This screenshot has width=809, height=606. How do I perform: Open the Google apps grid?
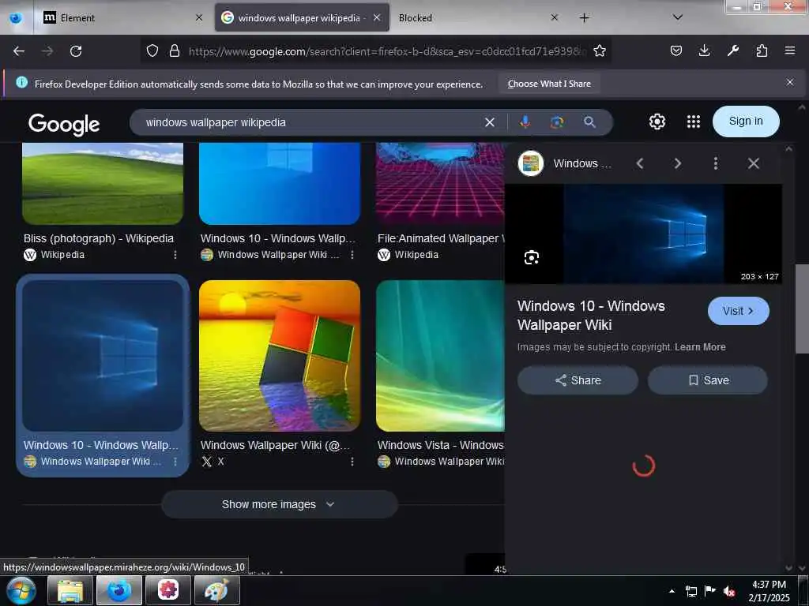tap(694, 122)
